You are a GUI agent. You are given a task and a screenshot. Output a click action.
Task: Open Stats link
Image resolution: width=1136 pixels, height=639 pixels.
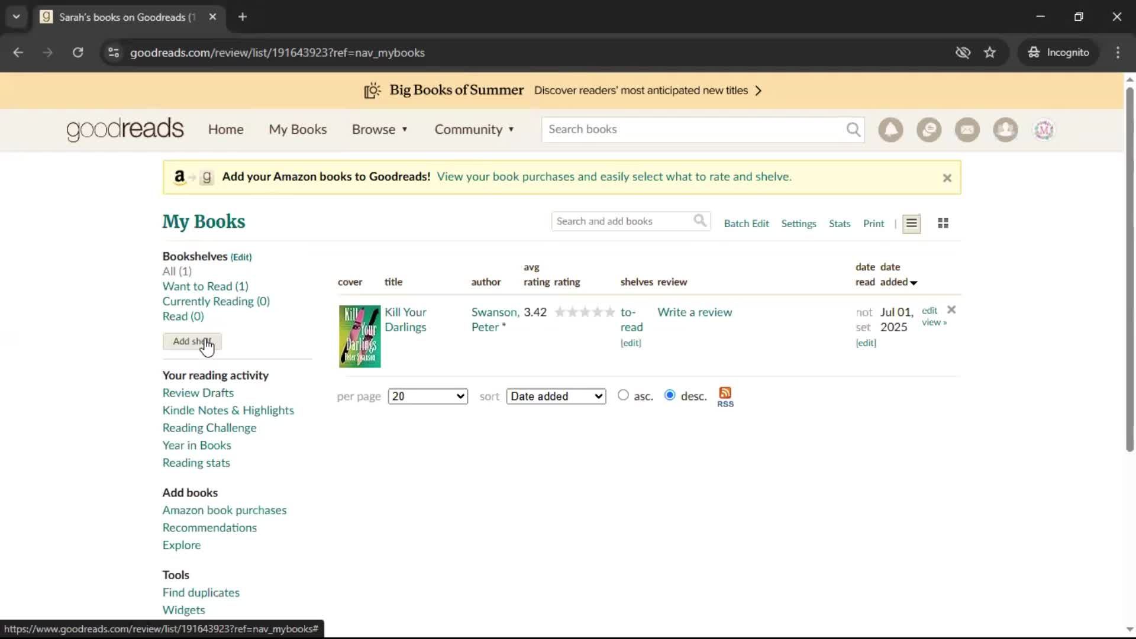839,224
